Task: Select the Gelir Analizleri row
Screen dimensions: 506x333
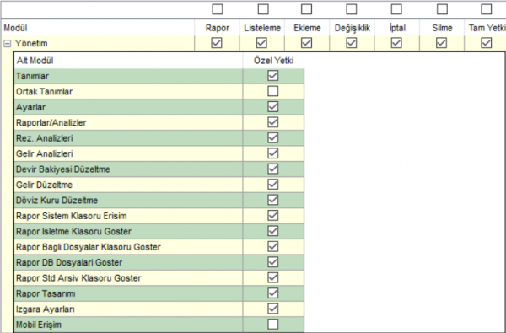Action: point(159,153)
